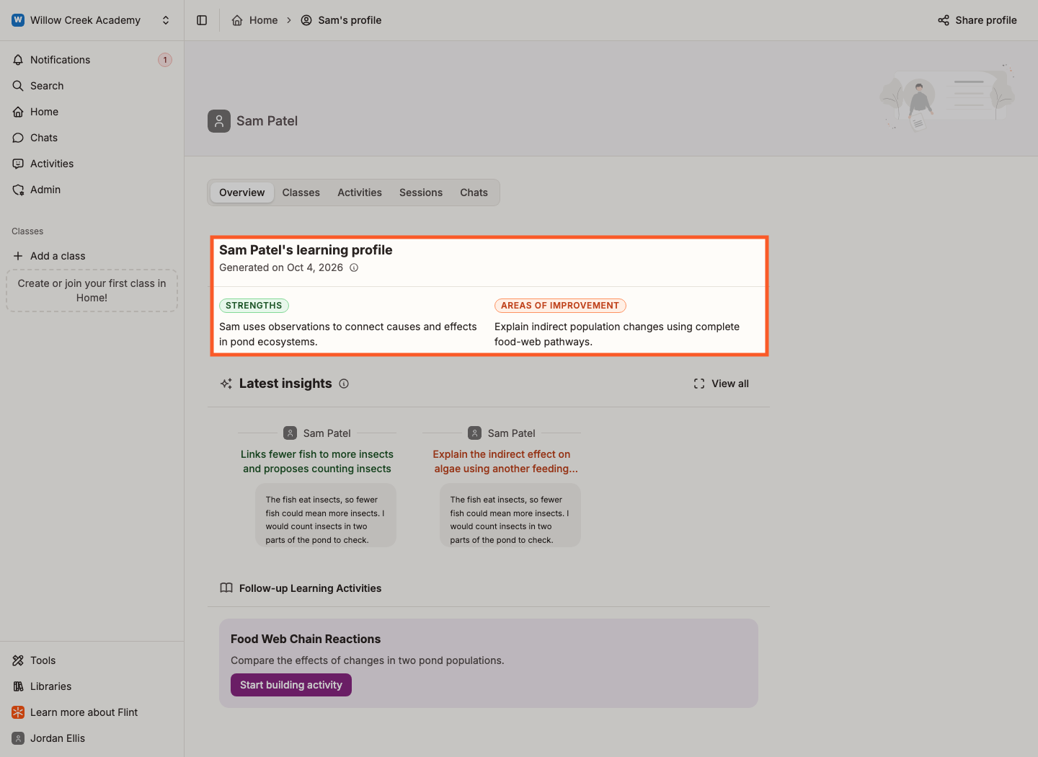This screenshot has width=1038, height=757.
Task: Click the sparkle icon beside Latest insights
Action: 226,384
